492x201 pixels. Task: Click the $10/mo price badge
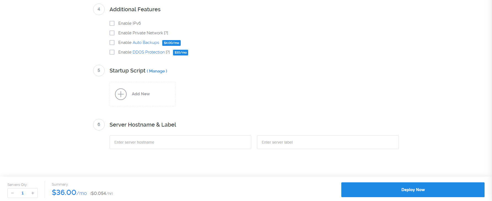point(180,52)
